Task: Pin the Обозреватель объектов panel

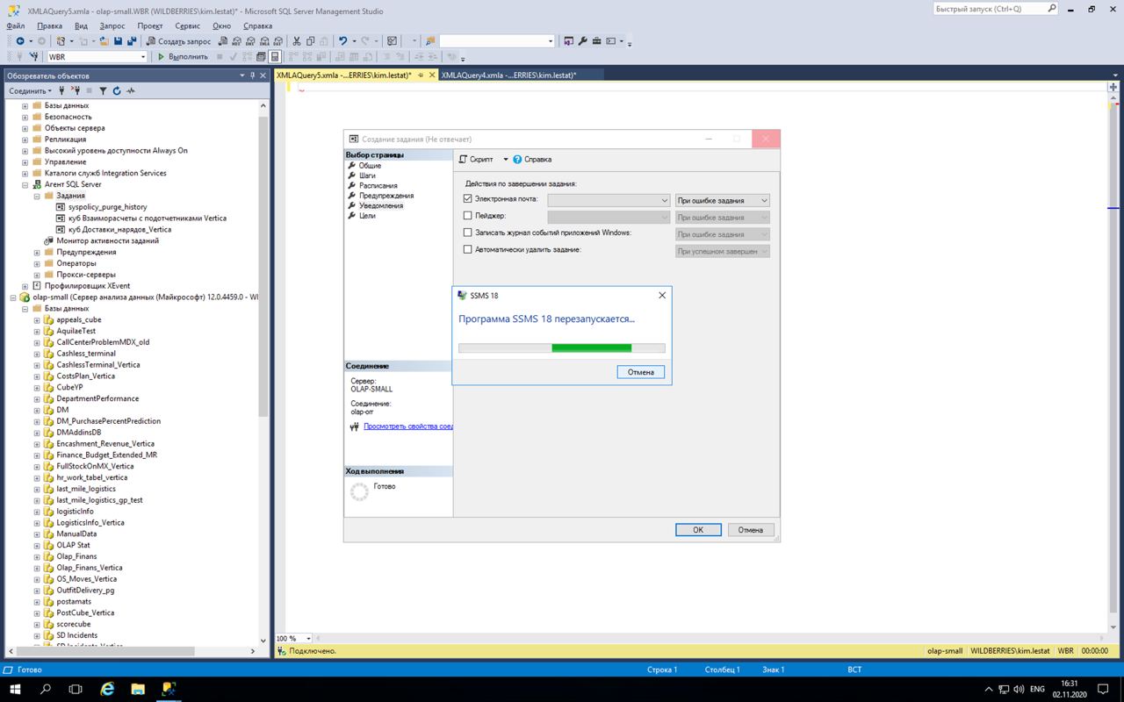Action: 253,76
